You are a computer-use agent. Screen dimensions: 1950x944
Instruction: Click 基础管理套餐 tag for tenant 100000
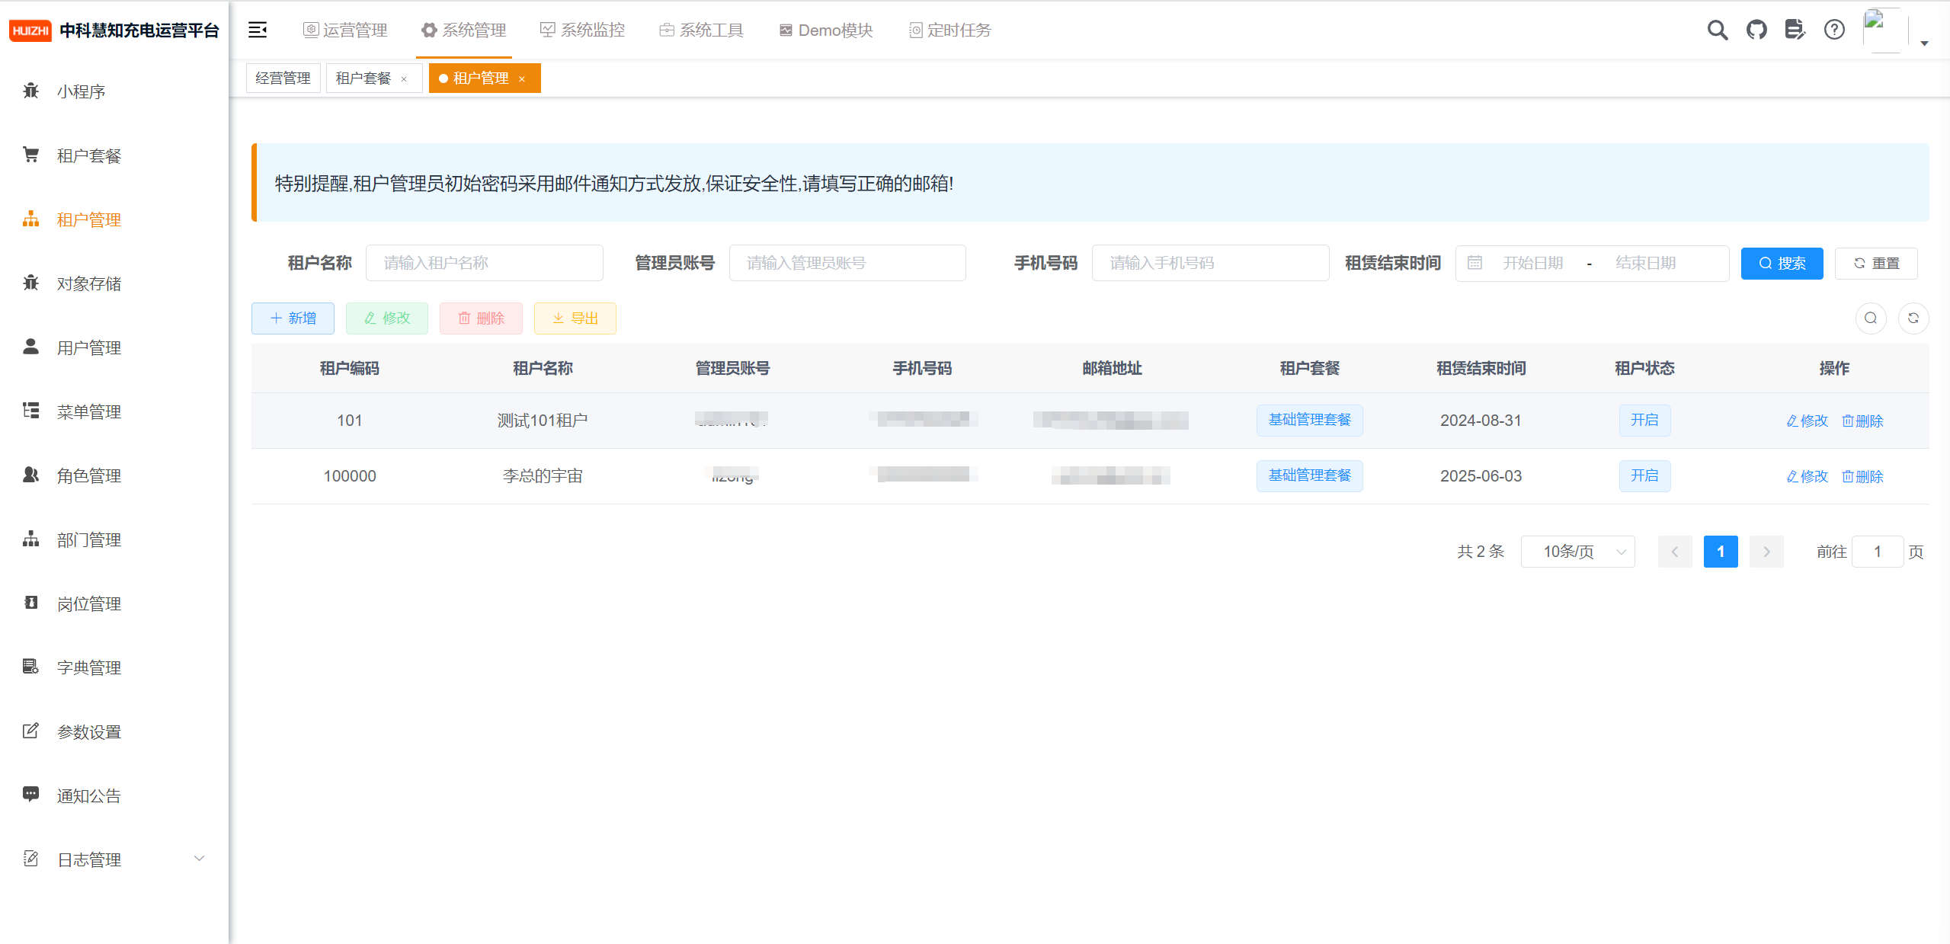pos(1310,476)
